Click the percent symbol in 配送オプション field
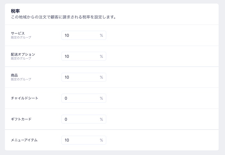The width and height of the screenshot is (225, 155). pos(101,56)
